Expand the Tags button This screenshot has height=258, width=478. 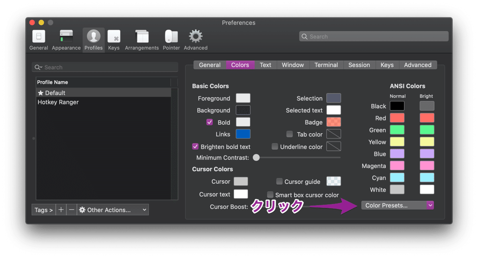pyautogui.click(x=44, y=210)
